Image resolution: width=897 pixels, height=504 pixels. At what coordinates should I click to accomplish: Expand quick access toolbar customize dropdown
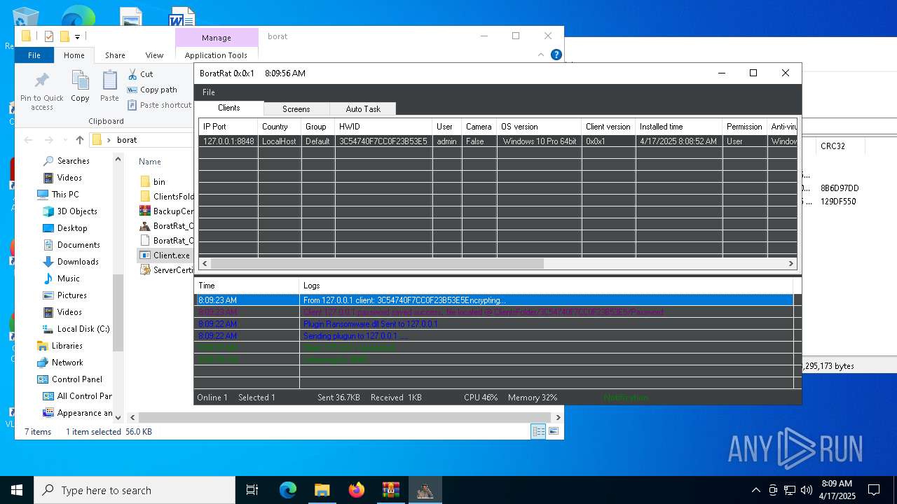pos(78,36)
